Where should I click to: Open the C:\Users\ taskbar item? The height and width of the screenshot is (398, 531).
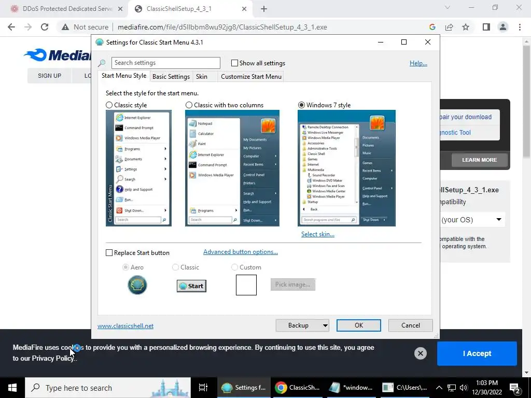pos(404,388)
